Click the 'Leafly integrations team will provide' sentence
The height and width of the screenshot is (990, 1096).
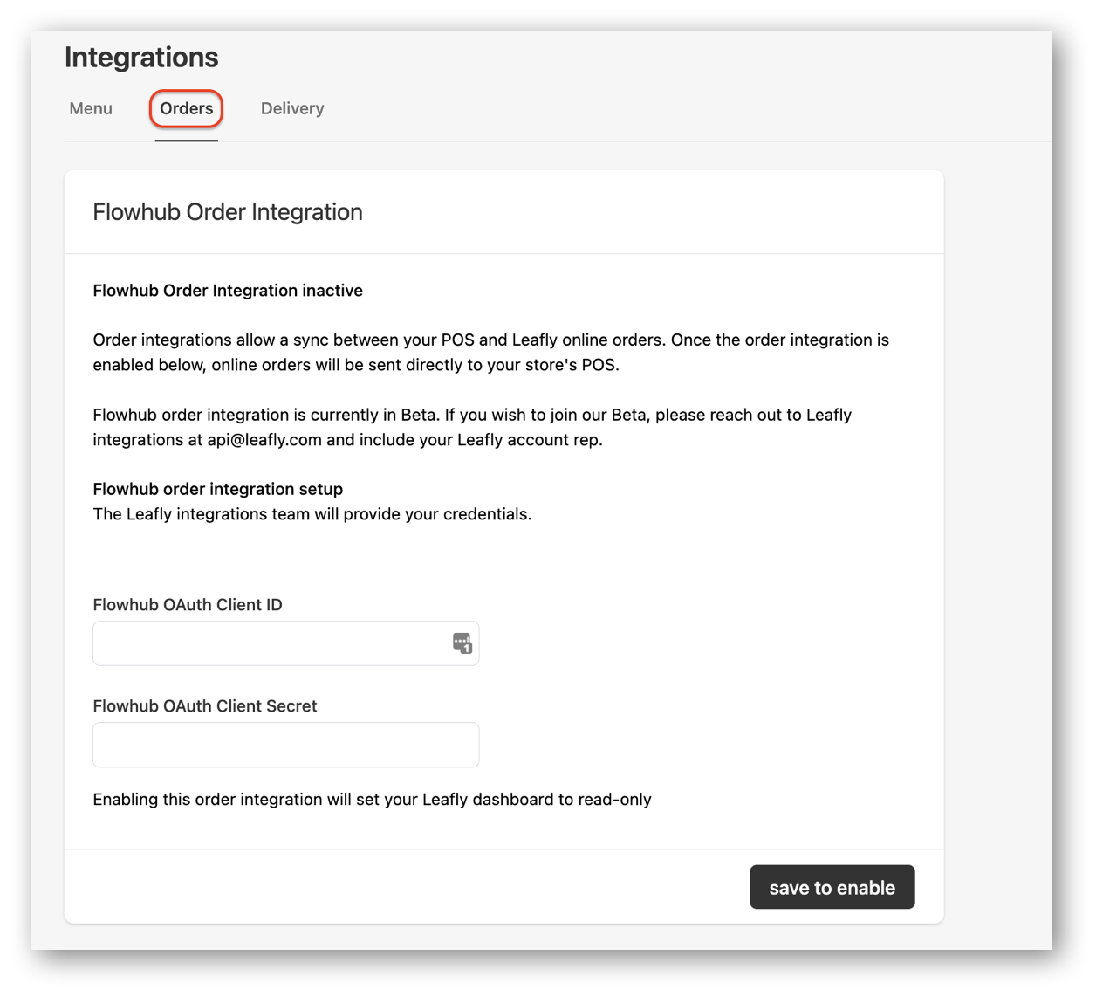(312, 514)
